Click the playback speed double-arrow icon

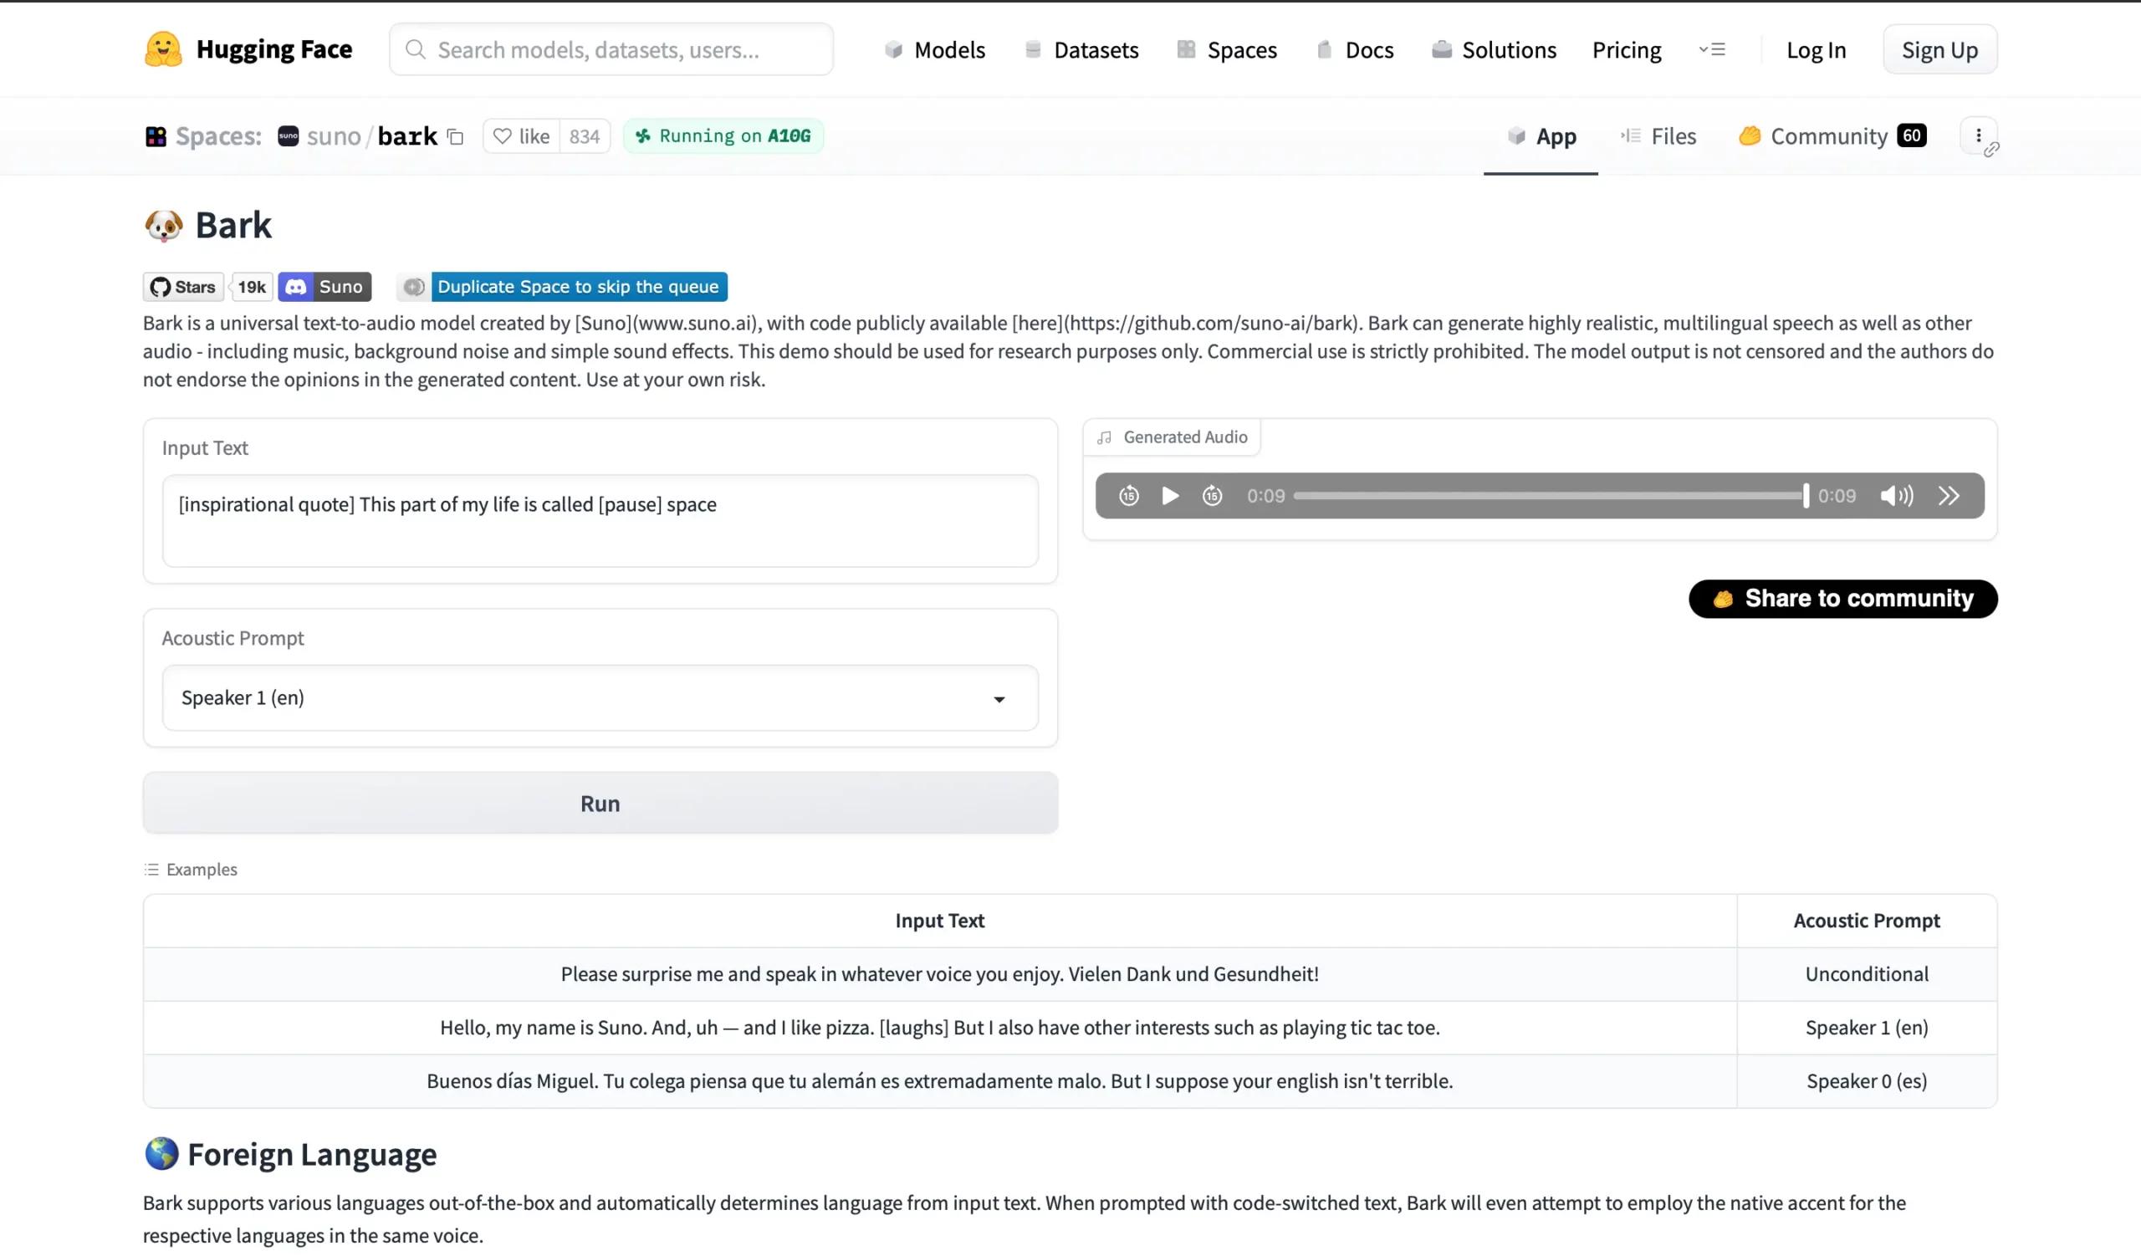click(1948, 495)
